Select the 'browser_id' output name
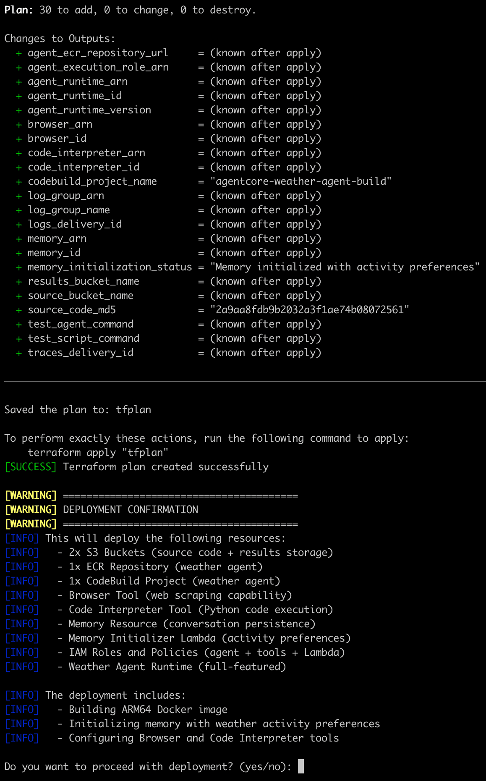Viewport: 486px width, 781px height. coord(57,139)
